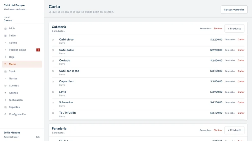Click the Pedidos online arrow icon
This screenshot has height=141, width=252.
click(5, 50)
